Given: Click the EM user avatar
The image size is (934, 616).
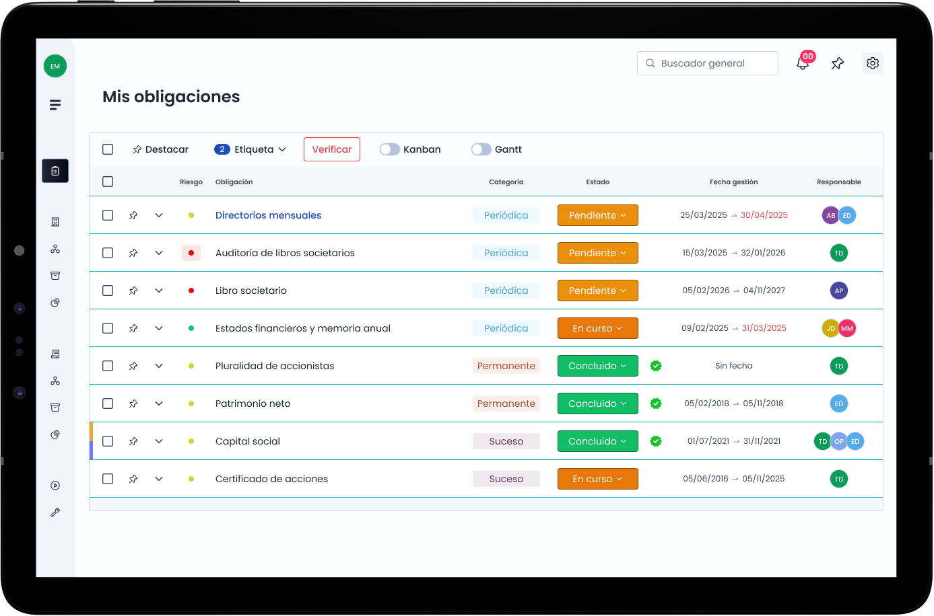Looking at the screenshot, I should click(x=55, y=66).
